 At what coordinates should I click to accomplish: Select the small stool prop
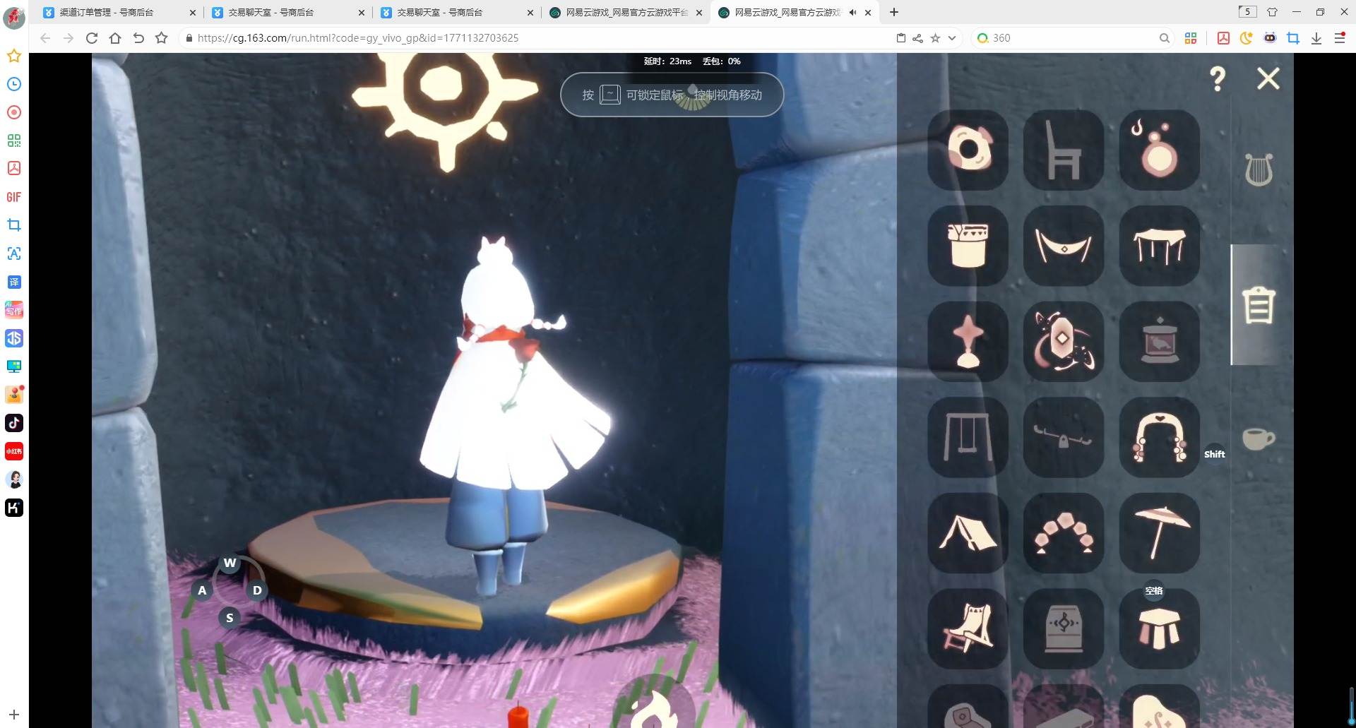click(x=1160, y=629)
